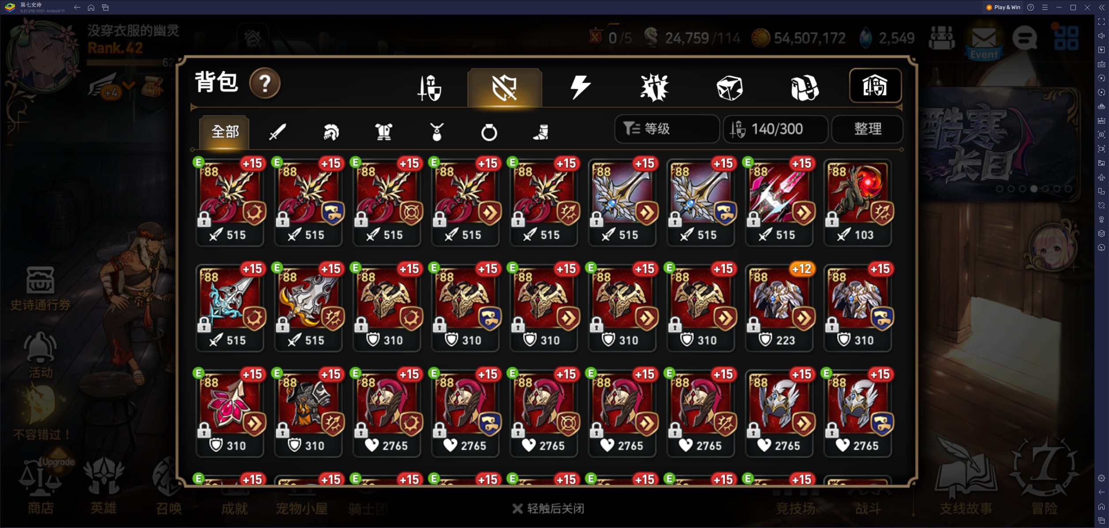Viewport: 1109px width, 528px height.
Task: Open the lightning bolt category tab
Action: pyautogui.click(x=580, y=87)
